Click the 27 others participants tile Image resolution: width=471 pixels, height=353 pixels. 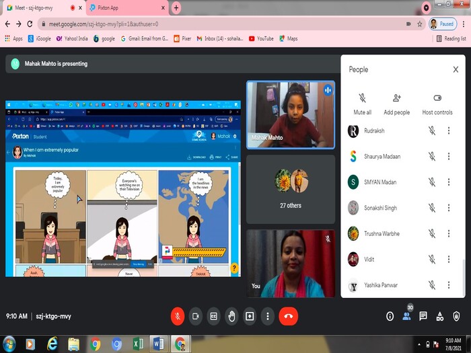pyautogui.click(x=291, y=189)
